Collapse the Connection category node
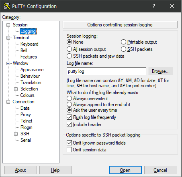The image size is (182, 177). pos(8,102)
